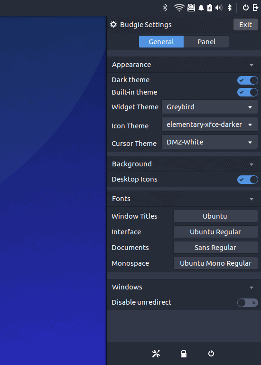
Task: Open the Widget Theme Greybird dropdown
Action: pyautogui.click(x=210, y=107)
